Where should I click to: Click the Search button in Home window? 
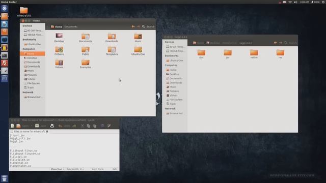(148, 26)
